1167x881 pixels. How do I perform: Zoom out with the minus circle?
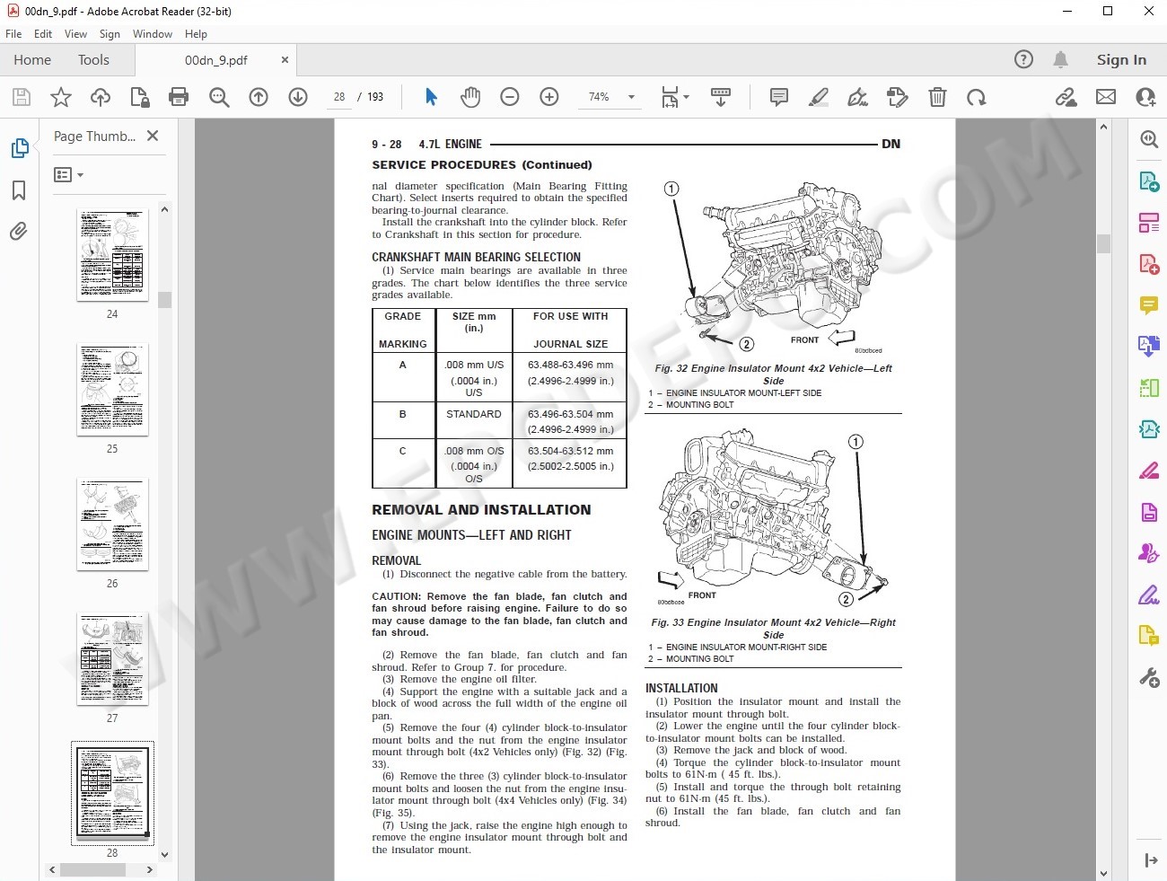click(510, 97)
